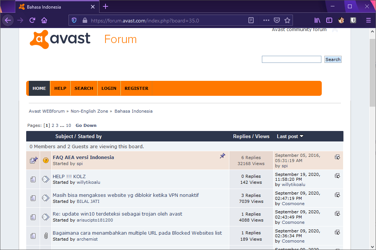This screenshot has height=250, width=376.
Task: Go to last post of FAQ AEA topic
Action: 337,157
